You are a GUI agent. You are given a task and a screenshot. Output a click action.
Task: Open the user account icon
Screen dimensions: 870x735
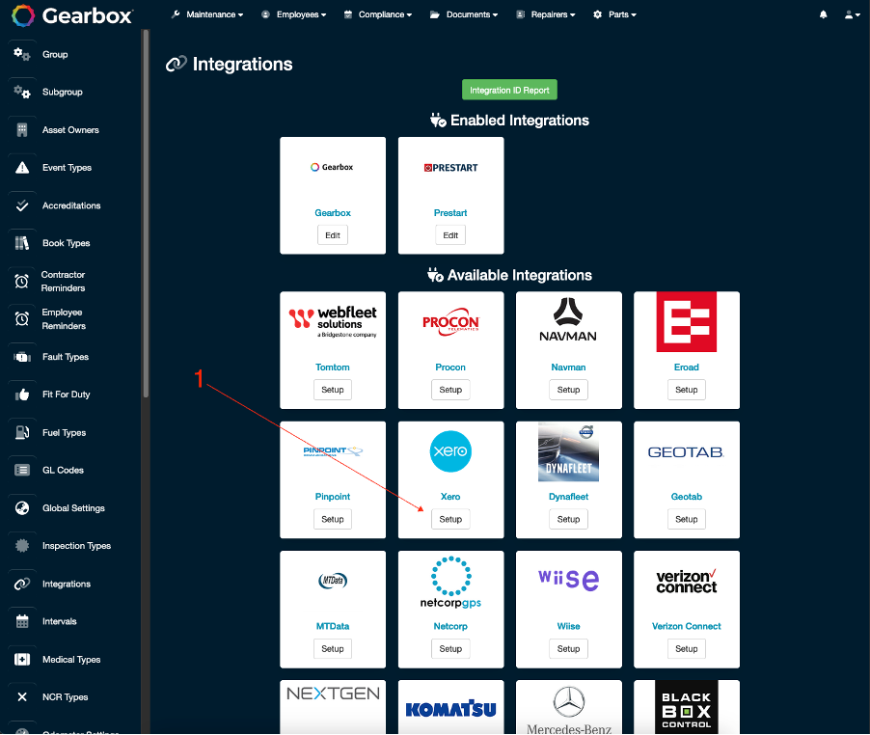pos(851,14)
